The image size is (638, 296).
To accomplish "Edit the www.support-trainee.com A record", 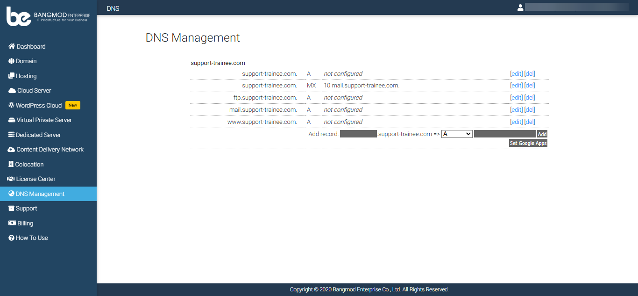I will point(516,122).
